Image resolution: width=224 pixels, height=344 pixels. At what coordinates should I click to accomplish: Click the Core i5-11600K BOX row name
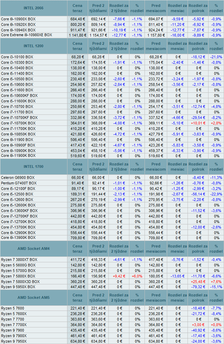click(18, 101)
